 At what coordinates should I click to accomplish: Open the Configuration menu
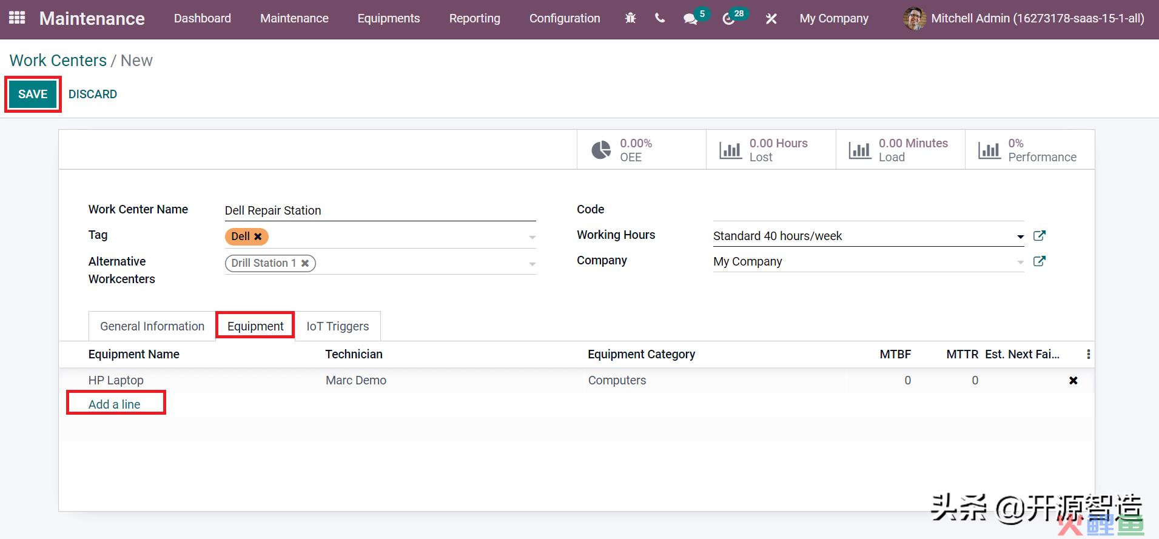point(565,19)
